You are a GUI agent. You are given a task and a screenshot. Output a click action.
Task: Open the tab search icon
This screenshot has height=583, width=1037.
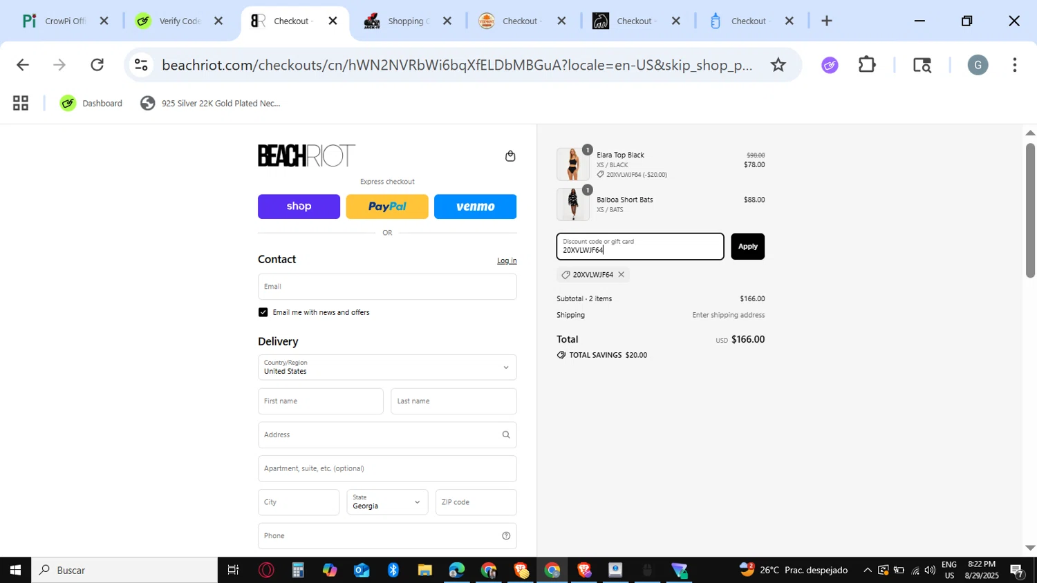click(922, 65)
